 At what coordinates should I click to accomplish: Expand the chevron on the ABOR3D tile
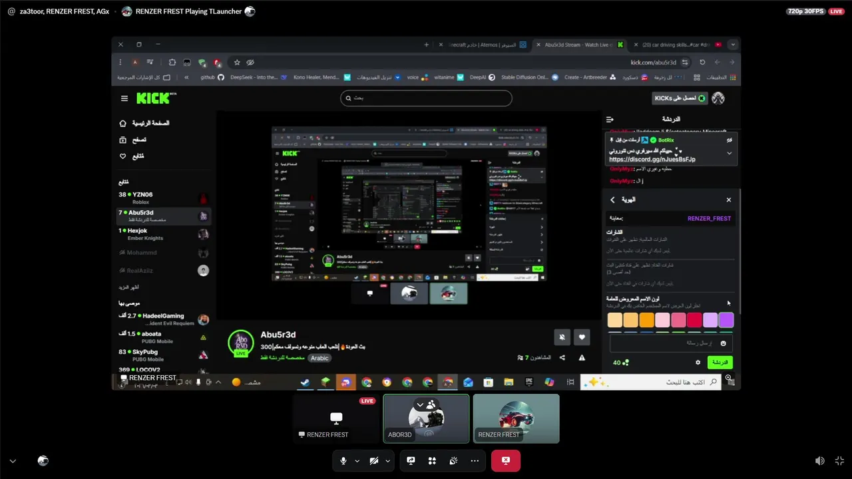[x=420, y=404]
